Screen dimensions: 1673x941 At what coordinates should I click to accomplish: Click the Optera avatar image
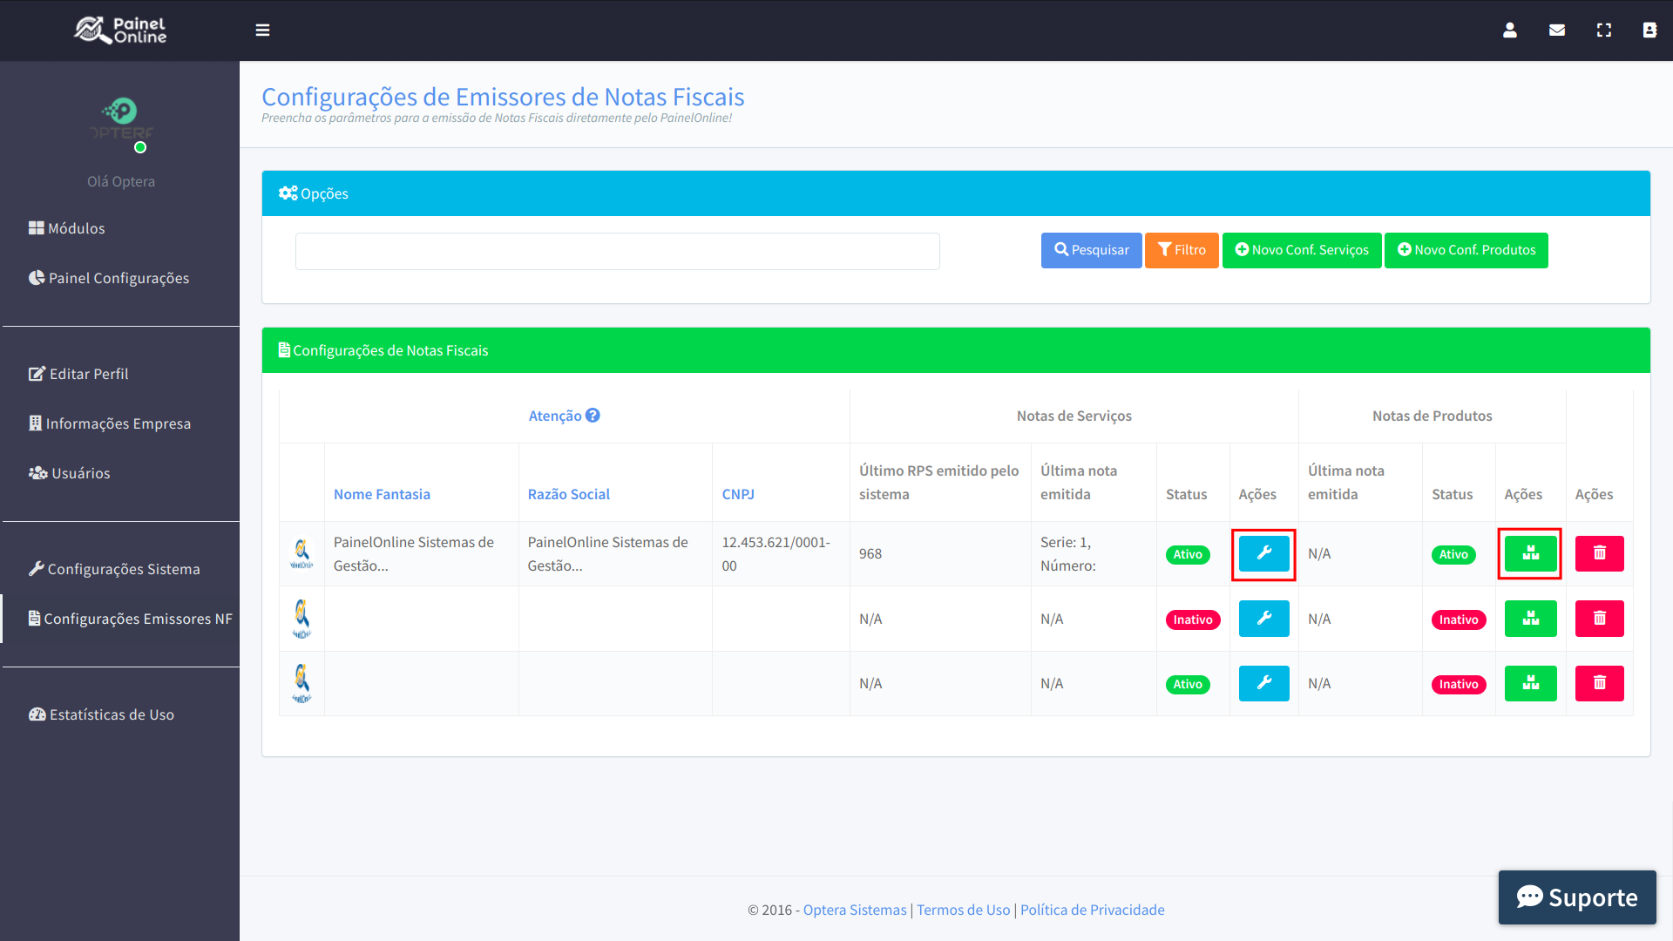click(121, 121)
